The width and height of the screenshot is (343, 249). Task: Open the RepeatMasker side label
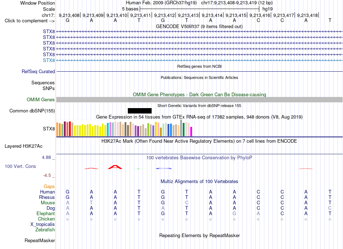click(40, 240)
